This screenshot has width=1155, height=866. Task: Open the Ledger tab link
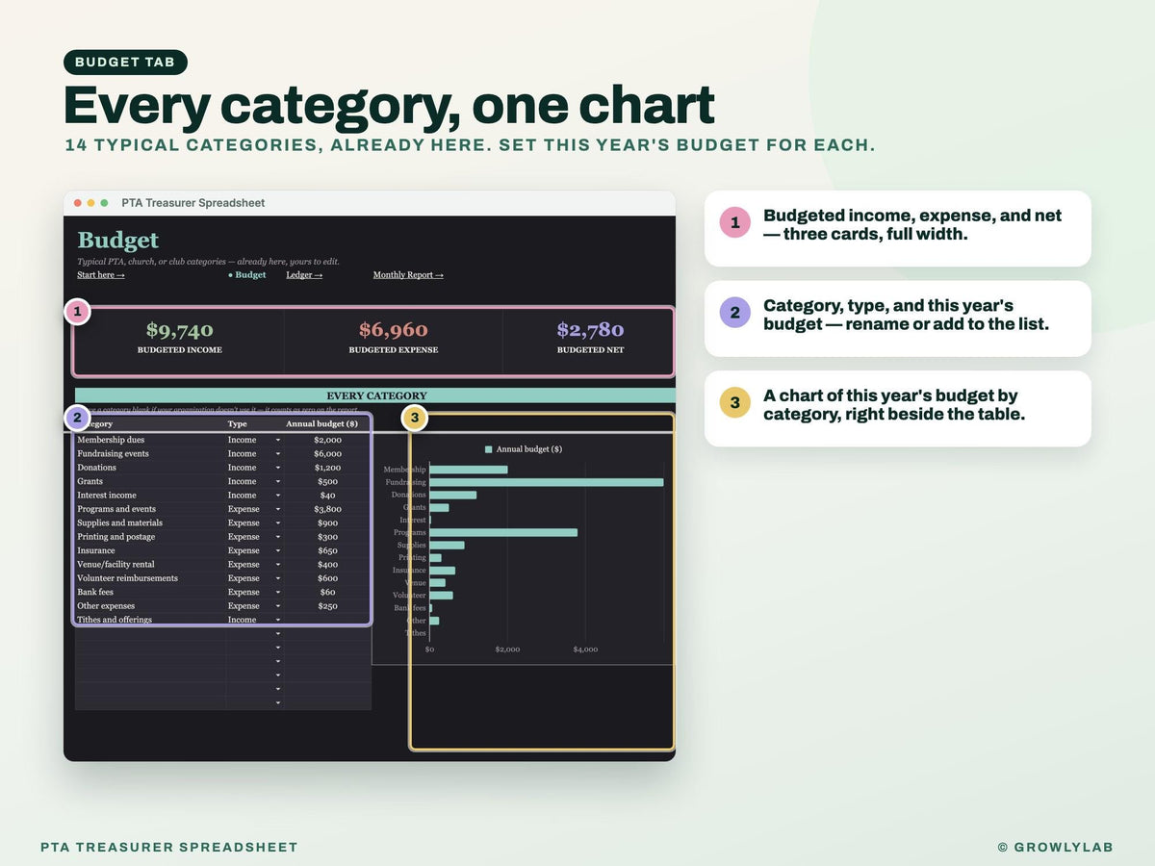304,275
